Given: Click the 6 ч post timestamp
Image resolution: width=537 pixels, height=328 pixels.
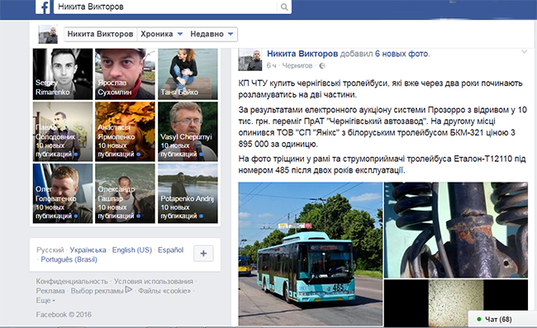Looking at the screenshot, I should [271, 65].
